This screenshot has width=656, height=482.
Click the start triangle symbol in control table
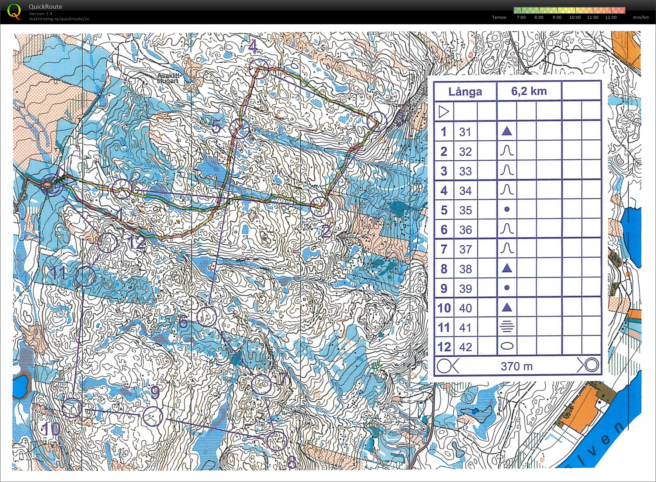pos(444,111)
